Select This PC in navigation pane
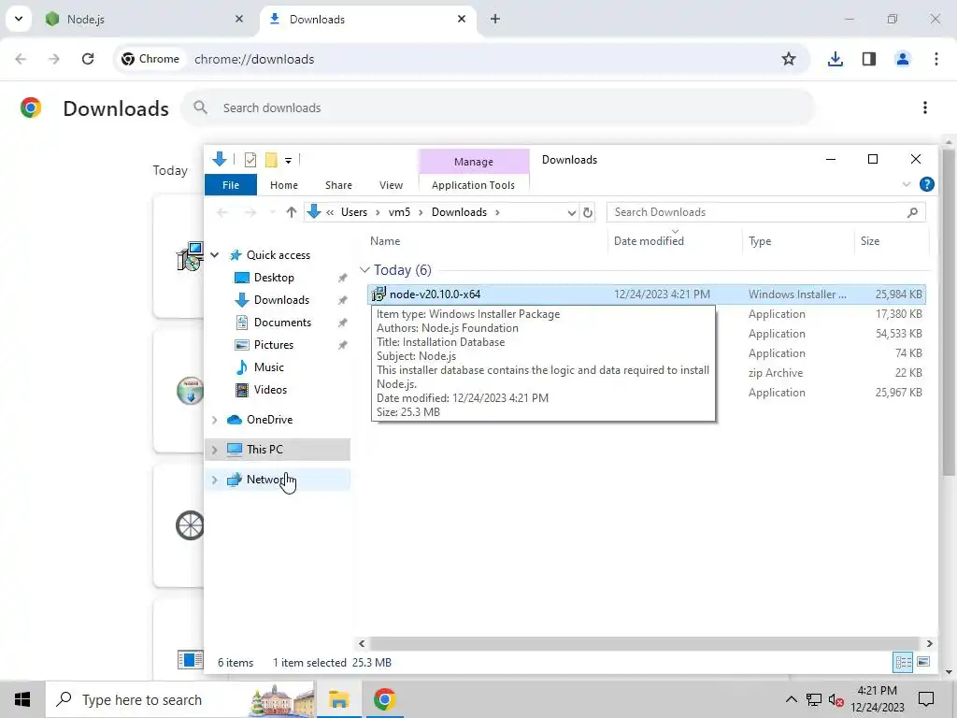Screen dimensions: 957x718 pos(264,450)
